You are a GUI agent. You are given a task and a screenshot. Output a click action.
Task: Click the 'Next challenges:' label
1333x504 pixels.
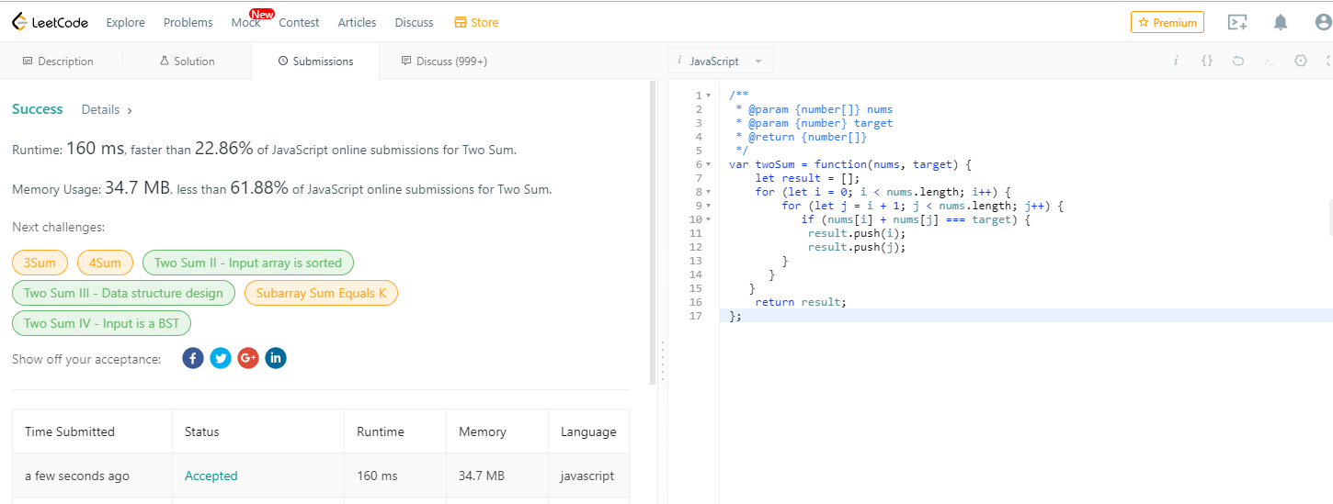[59, 227]
